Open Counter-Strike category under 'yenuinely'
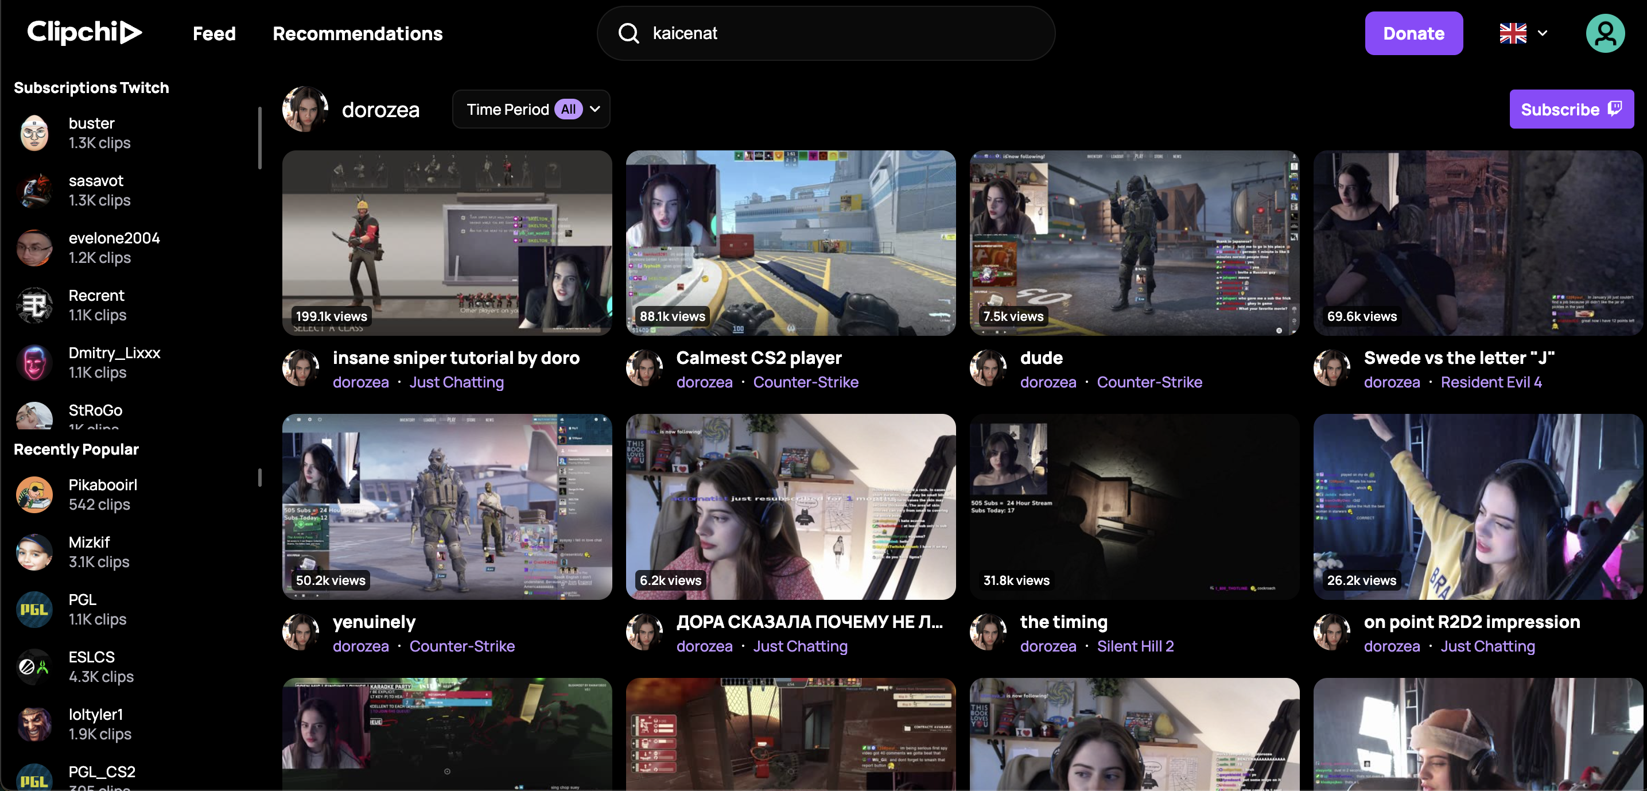Image resolution: width=1647 pixels, height=791 pixels. tap(461, 646)
